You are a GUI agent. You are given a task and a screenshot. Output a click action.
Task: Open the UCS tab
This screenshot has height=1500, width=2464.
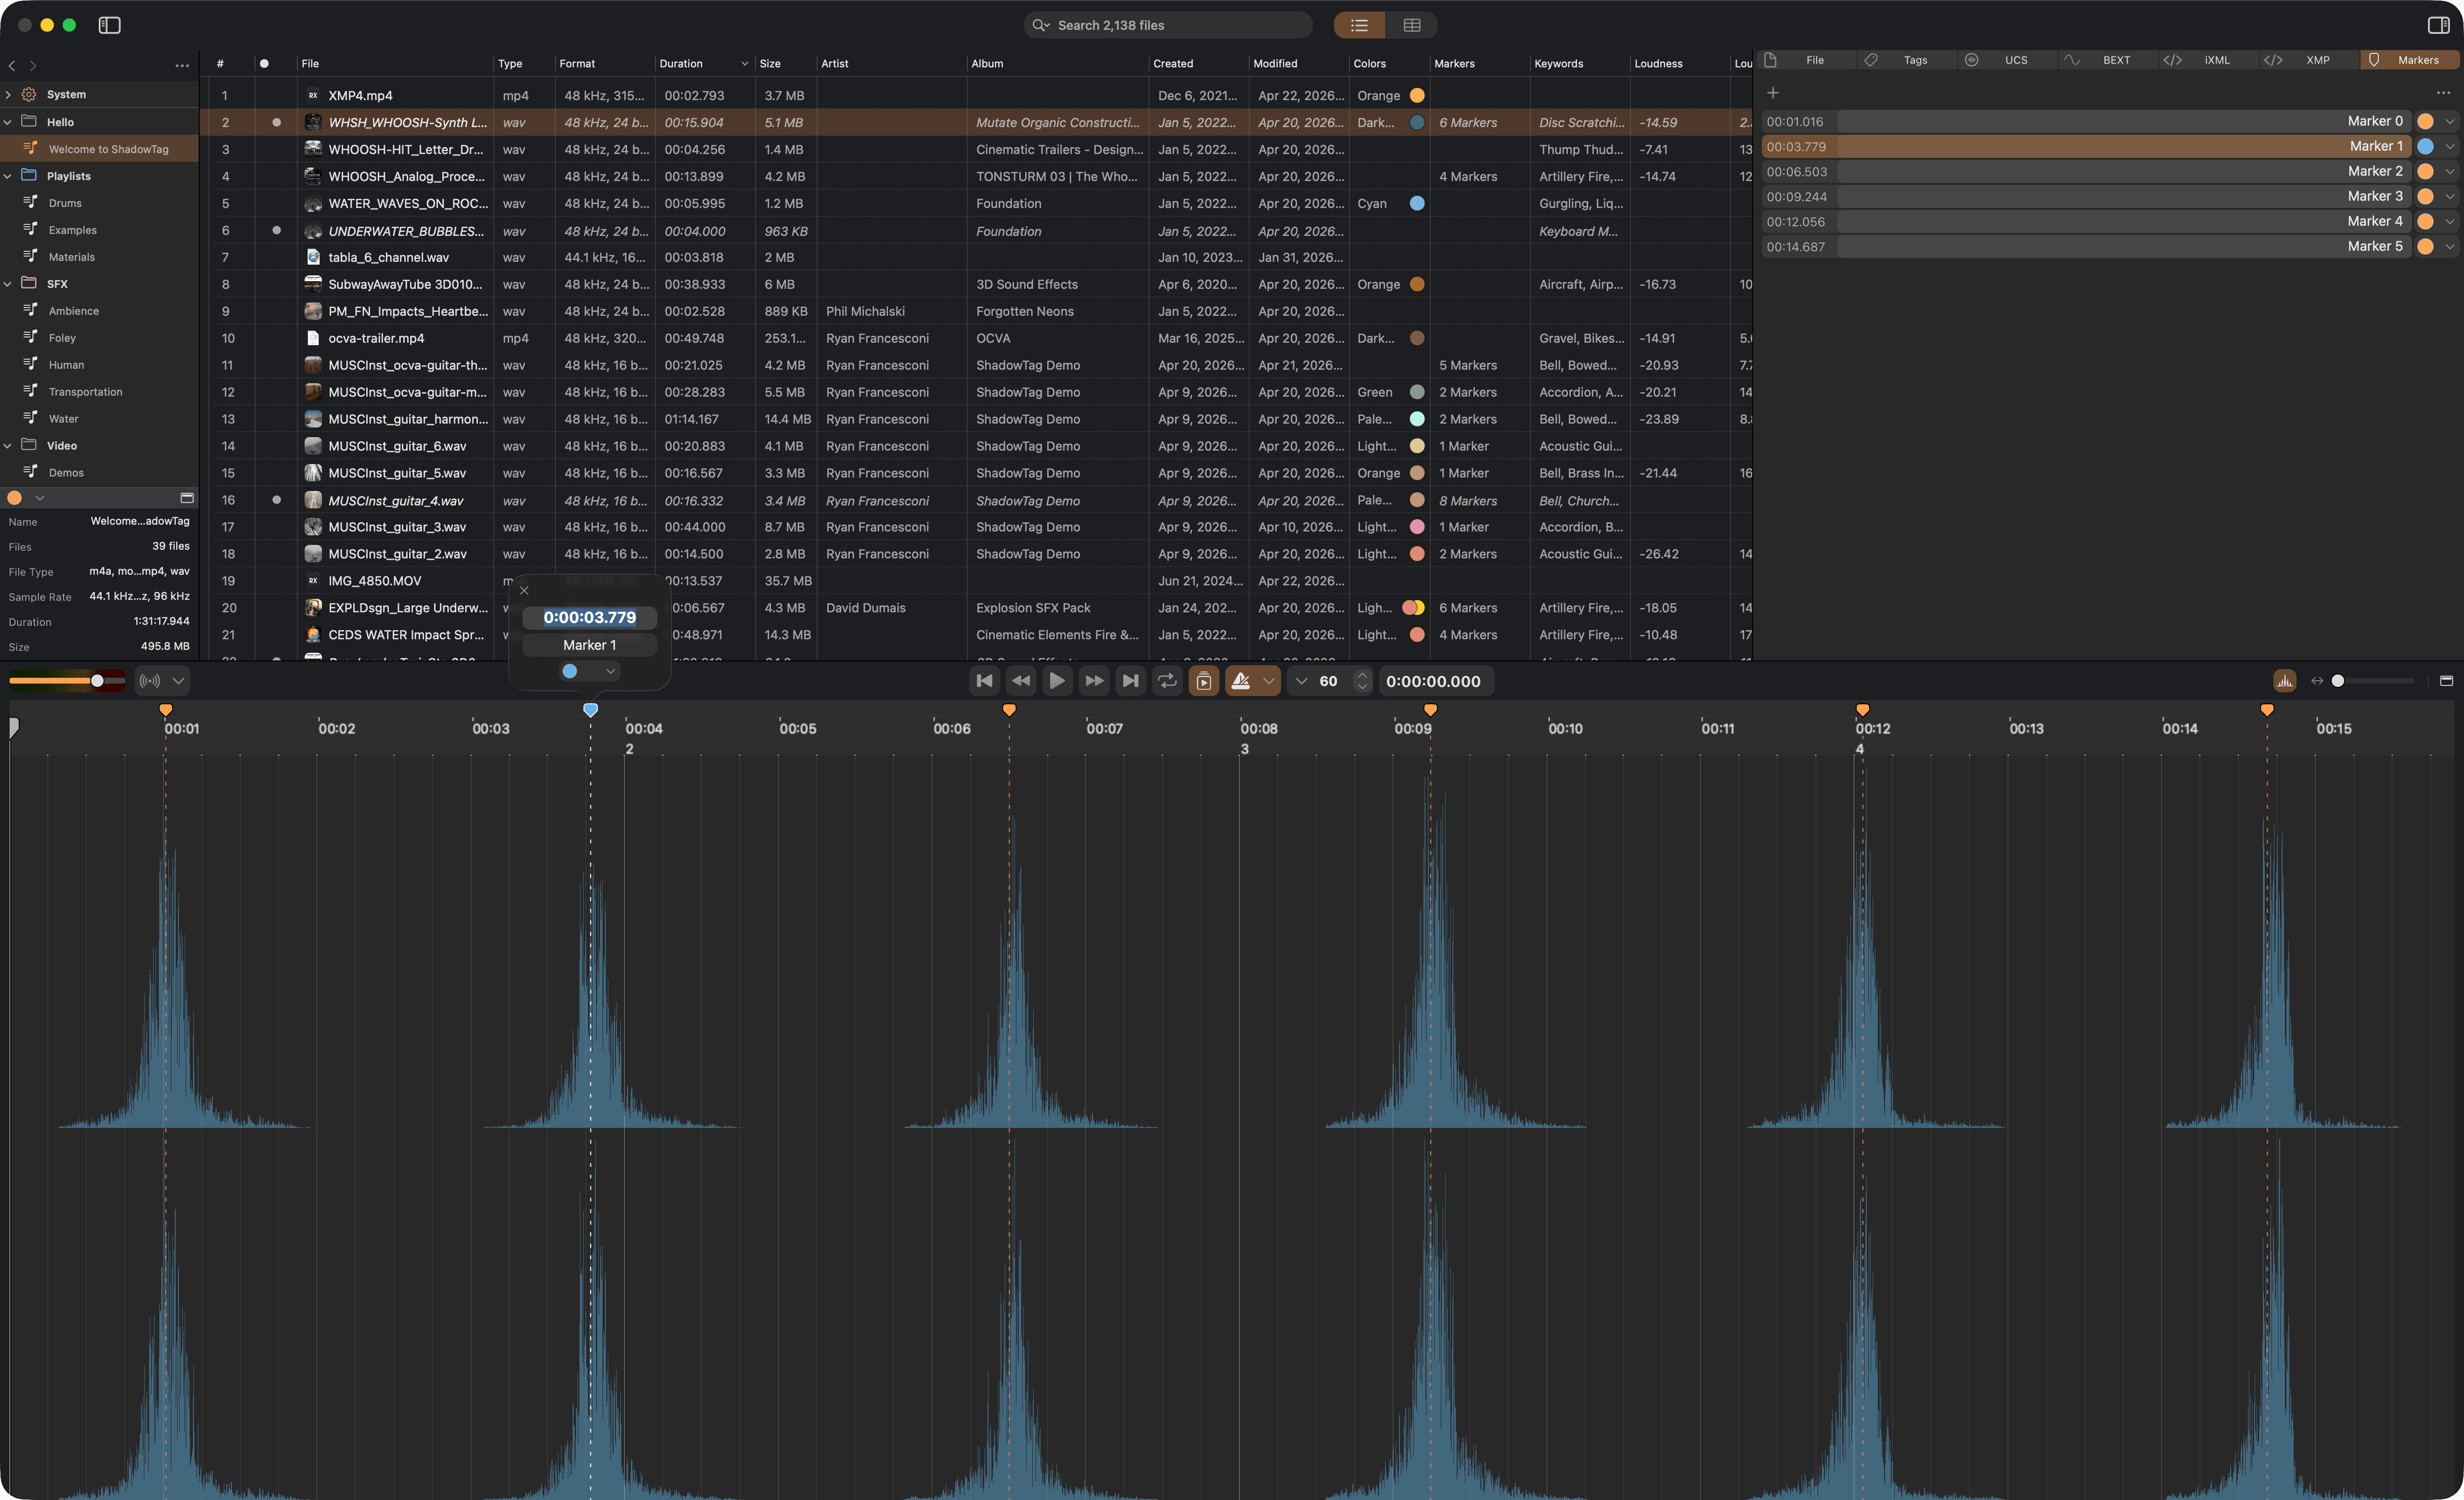click(2015, 60)
